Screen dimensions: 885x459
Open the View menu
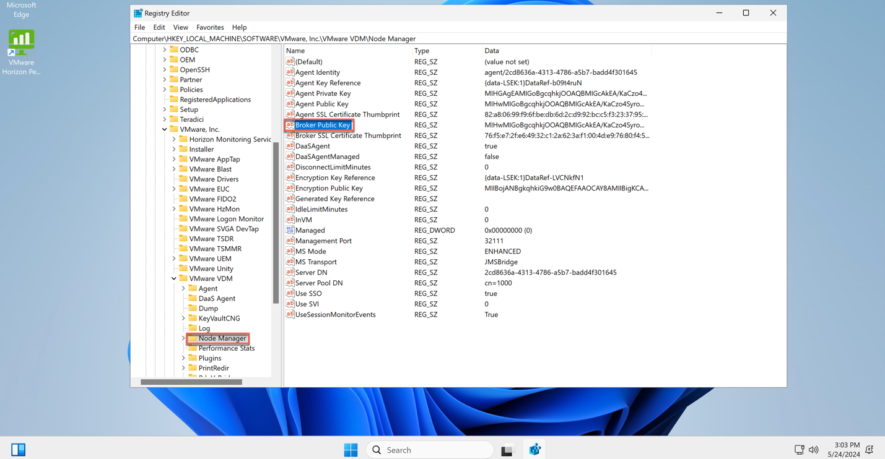(x=180, y=27)
